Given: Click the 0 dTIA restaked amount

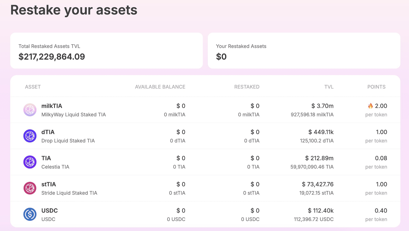Looking at the screenshot, I should coord(252,141).
